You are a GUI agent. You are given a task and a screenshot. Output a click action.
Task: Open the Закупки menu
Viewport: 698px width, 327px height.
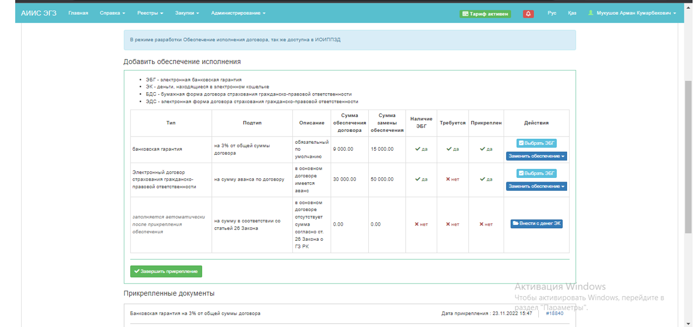point(187,13)
